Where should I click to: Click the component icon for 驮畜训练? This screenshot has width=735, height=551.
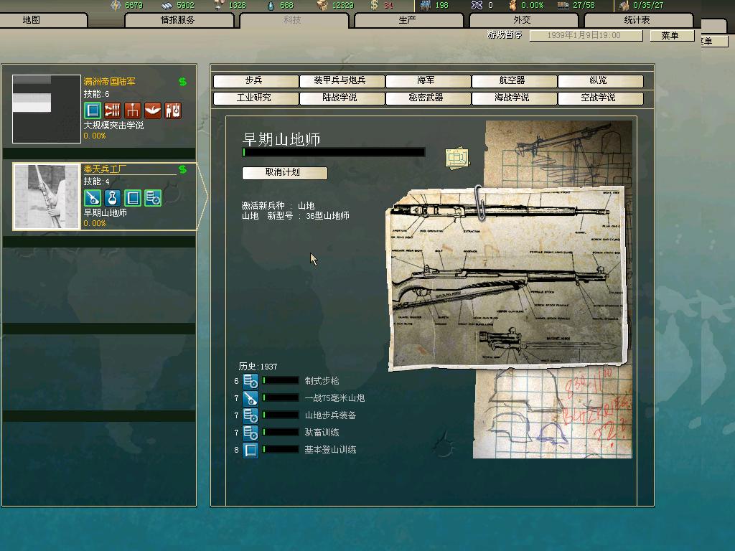251,433
